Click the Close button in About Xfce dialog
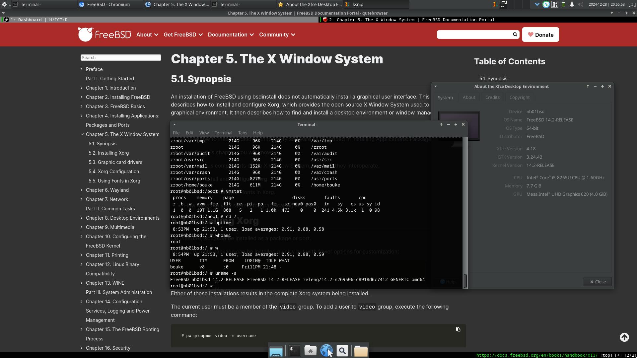This screenshot has height=358, width=637. tap(598, 282)
